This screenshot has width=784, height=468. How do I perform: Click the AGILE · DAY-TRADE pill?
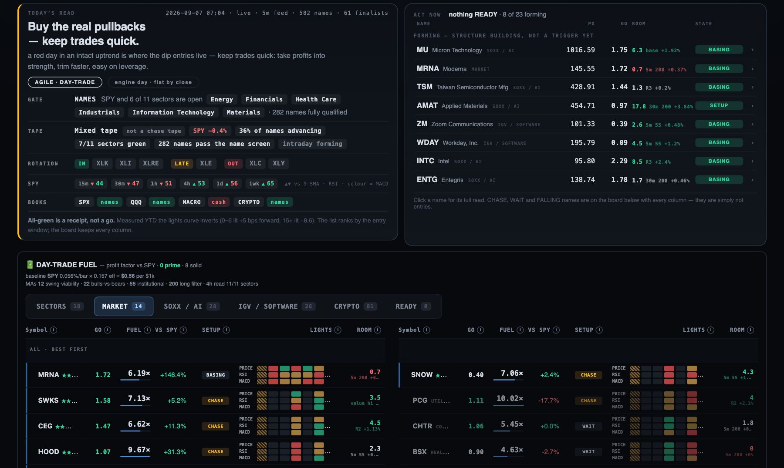(x=65, y=82)
